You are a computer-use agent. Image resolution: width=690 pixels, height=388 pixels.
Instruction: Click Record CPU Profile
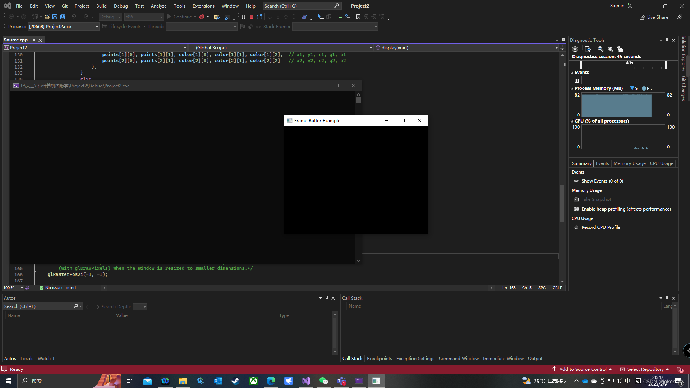[x=601, y=227]
